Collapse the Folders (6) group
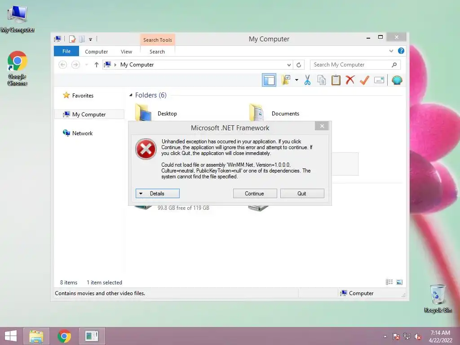Screen dimensions: 460x345 131,95
